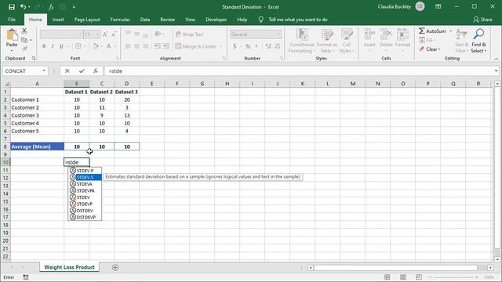Click the AutoSum sigma button
Screen dimensions: 502x282
(432, 31)
